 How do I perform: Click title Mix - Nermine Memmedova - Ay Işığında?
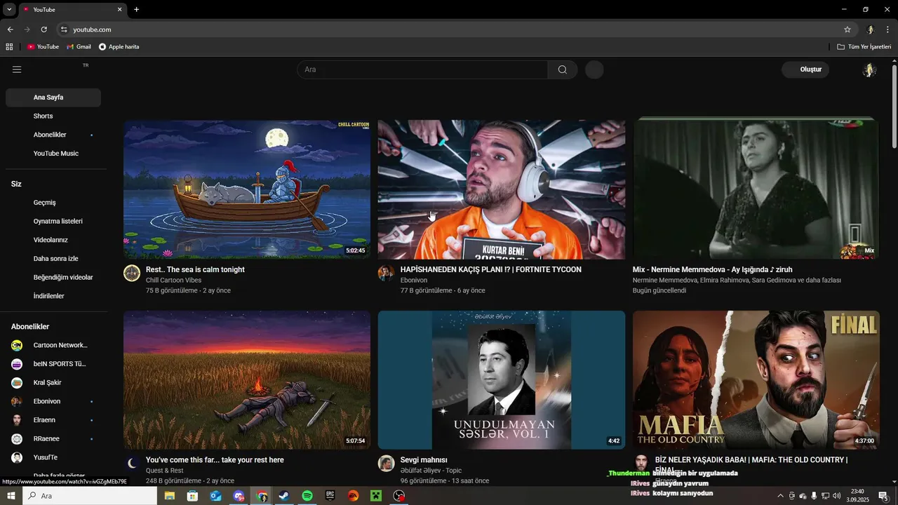click(x=712, y=269)
